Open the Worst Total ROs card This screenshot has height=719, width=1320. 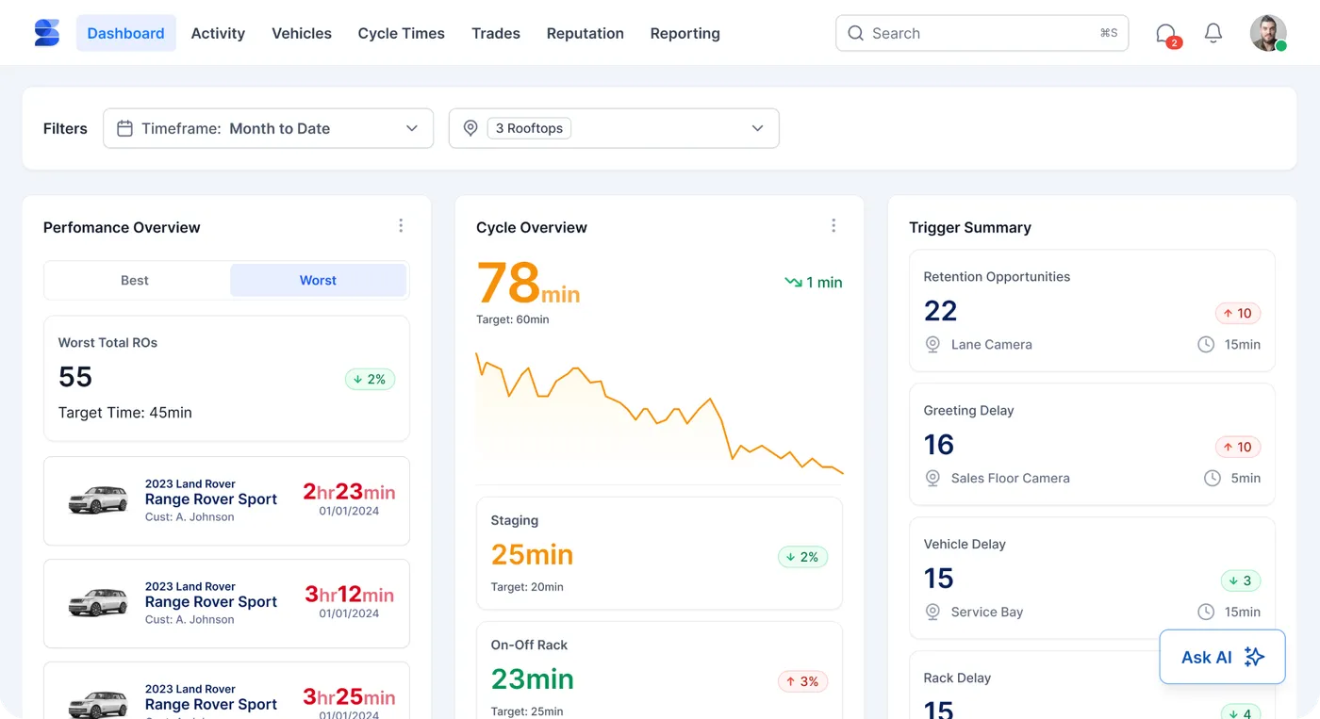pos(226,378)
